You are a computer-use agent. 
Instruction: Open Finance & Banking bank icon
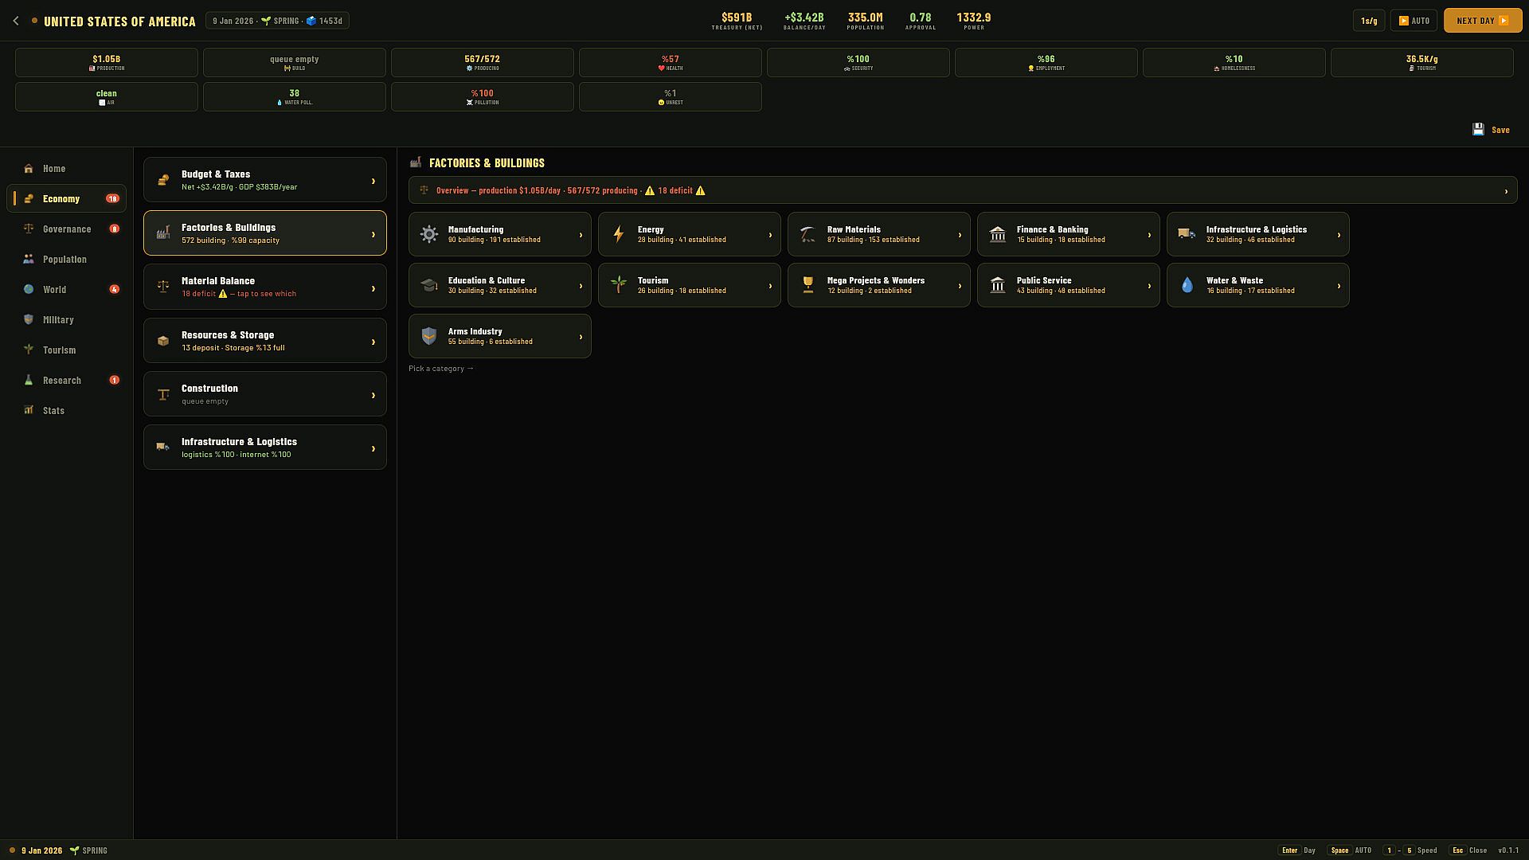[x=998, y=234]
